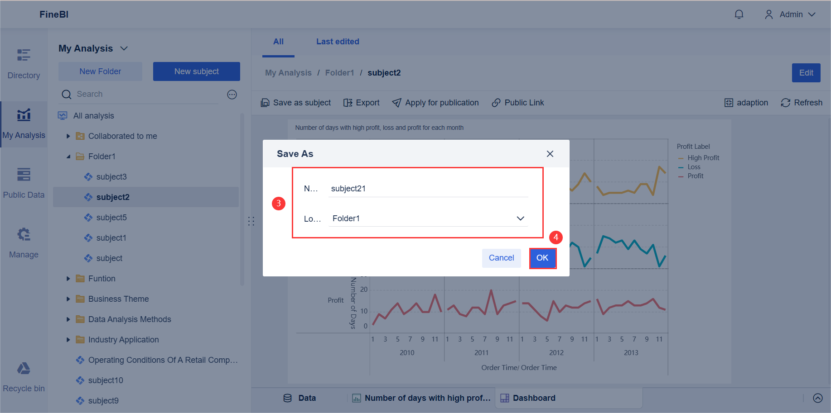Collapse the Folder1 tree node
Screen dimensions: 831x413
(68, 157)
